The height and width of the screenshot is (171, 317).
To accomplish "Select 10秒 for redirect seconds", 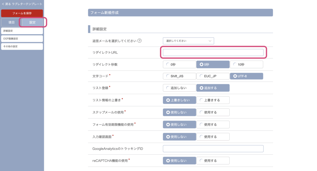I will click(246, 64).
